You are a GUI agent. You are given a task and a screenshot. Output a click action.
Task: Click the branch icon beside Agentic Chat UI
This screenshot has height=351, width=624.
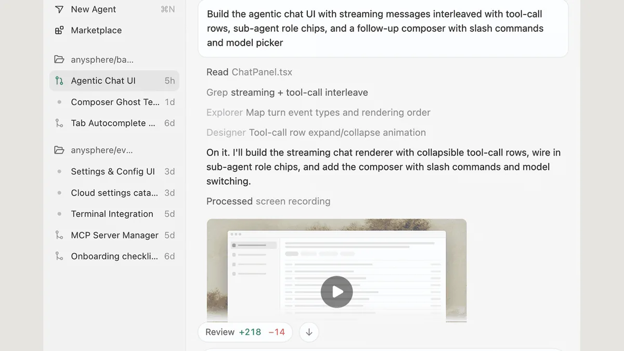pyautogui.click(x=59, y=81)
